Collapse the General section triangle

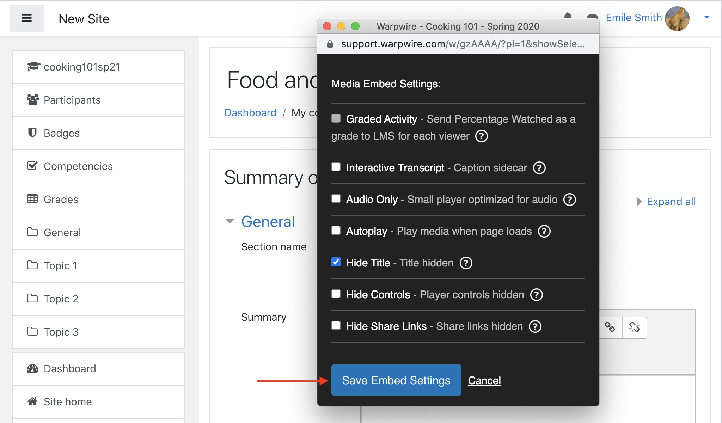[x=230, y=222]
